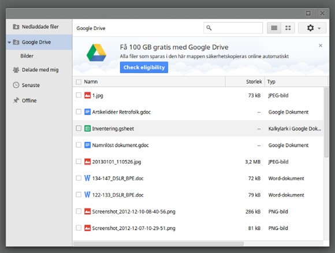Click the Word icon of 134-147_DSLR_BPE.doc
The width and height of the screenshot is (335, 253).
(x=87, y=178)
